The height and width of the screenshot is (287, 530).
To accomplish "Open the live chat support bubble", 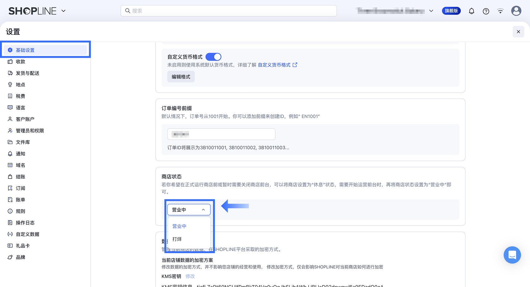I will point(512,255).
